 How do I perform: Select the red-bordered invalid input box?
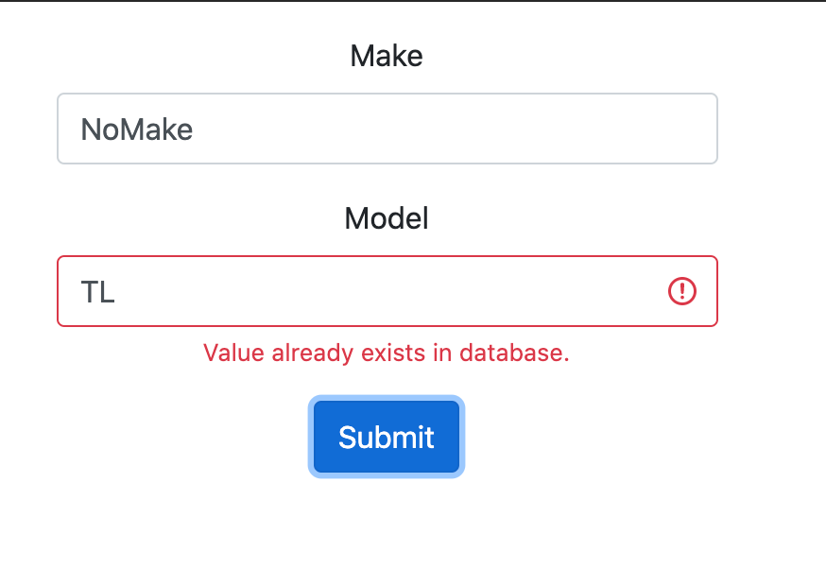click(387, 291)
